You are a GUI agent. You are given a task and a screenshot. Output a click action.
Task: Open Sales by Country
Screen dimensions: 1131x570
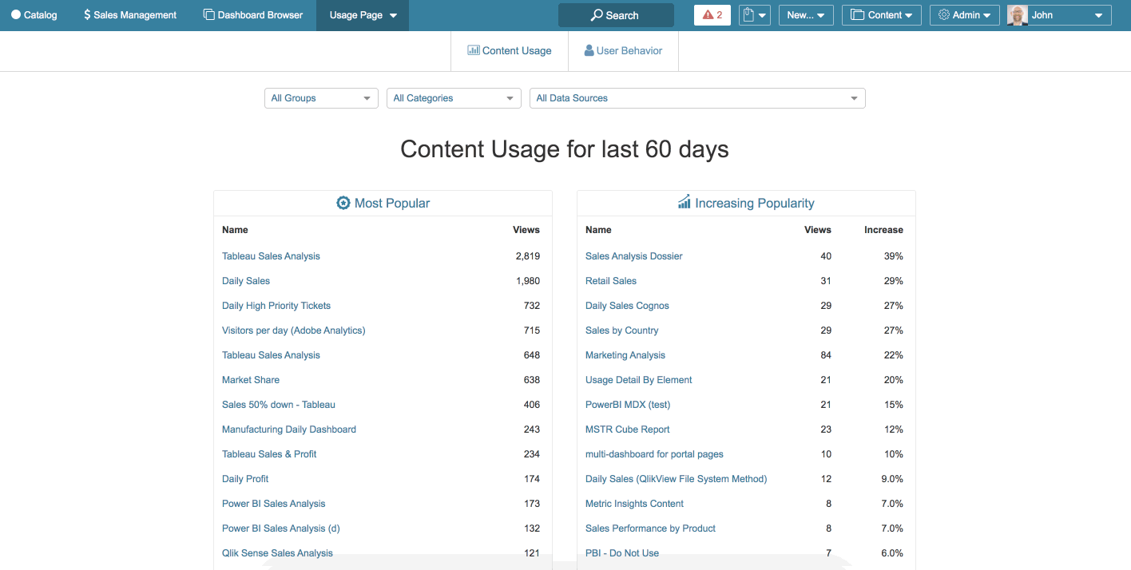pos(622,331)
